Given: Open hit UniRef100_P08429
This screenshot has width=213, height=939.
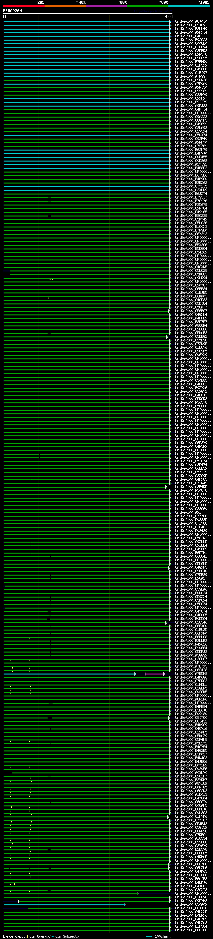Looking at the screenshot, I should point(191,531).
